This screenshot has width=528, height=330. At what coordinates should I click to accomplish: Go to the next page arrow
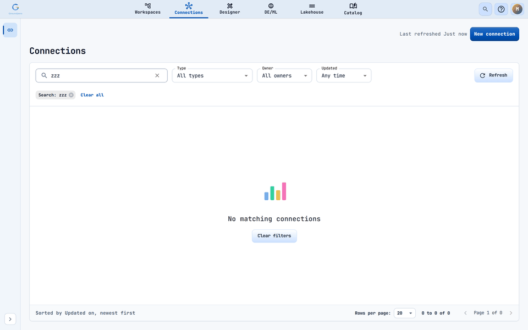[511, 313]
